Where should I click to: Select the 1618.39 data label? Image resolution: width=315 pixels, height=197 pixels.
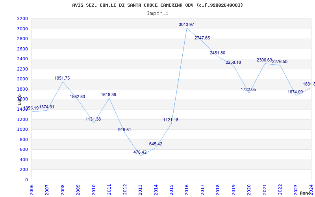click(109, 95)
